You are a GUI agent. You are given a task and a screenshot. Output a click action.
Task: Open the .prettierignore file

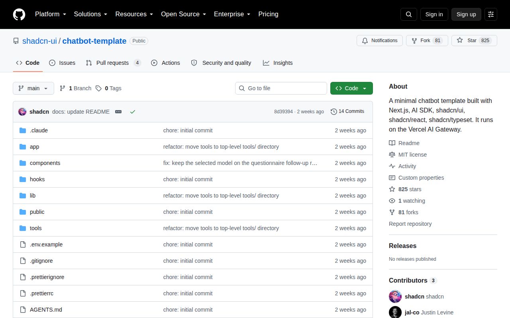coord(47,277)
